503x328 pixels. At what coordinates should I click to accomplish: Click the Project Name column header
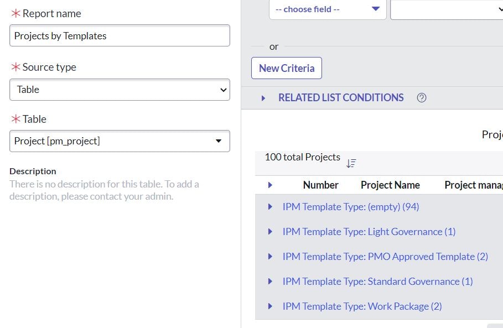[x=390, y=185]
